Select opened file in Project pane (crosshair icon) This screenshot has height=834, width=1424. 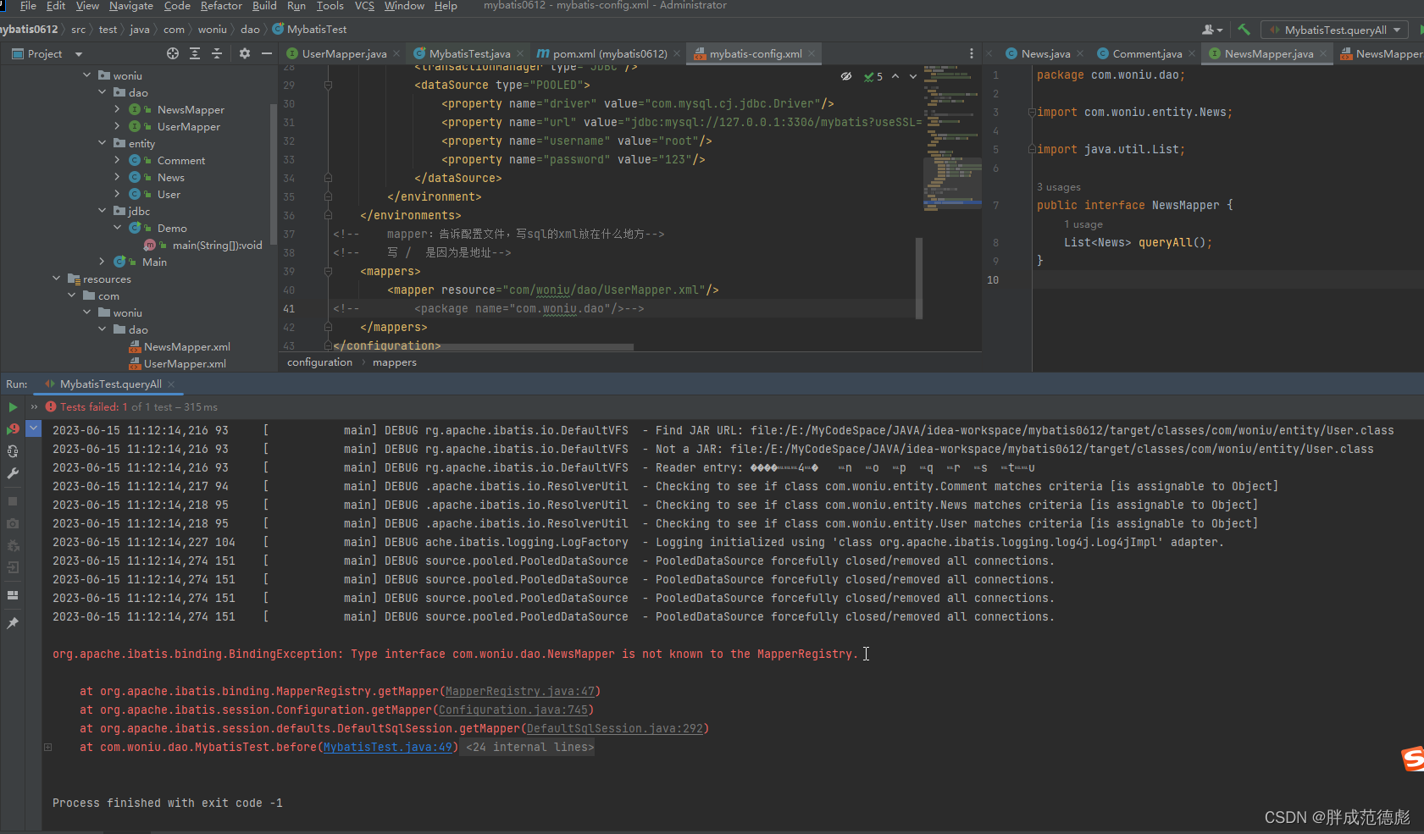173,53
